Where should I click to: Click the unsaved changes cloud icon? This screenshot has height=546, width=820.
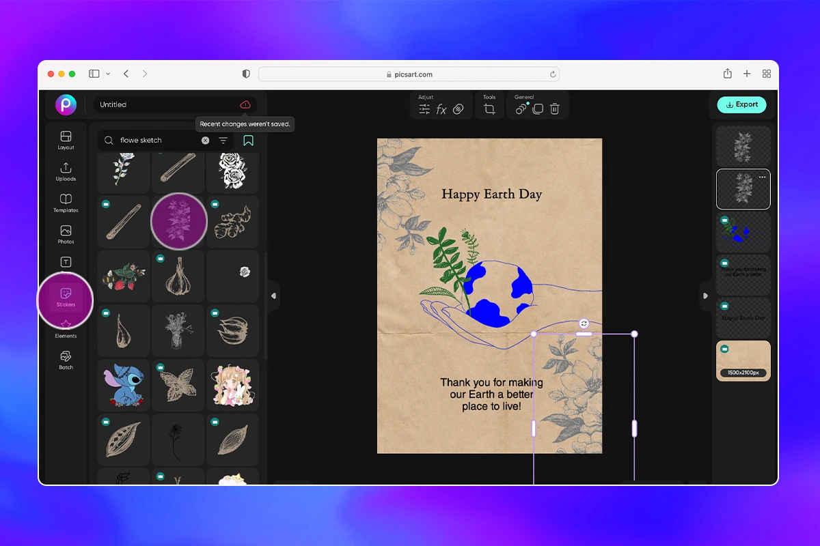pyautogui.click(x=245, y=104)
